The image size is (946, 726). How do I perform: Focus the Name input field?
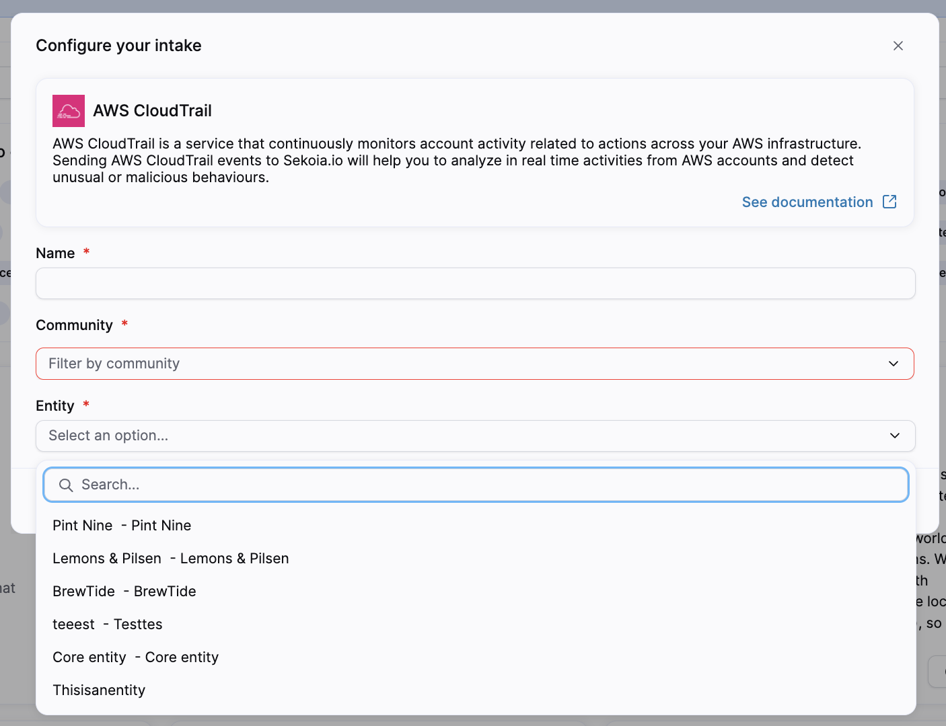(475, 284)
